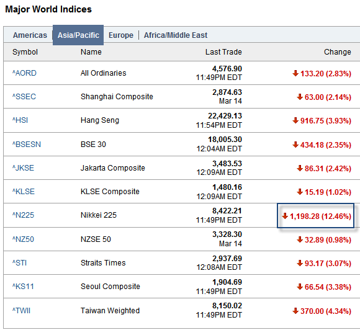
Task: Open the ^BSESN index link
Action: tap(27, 145)
